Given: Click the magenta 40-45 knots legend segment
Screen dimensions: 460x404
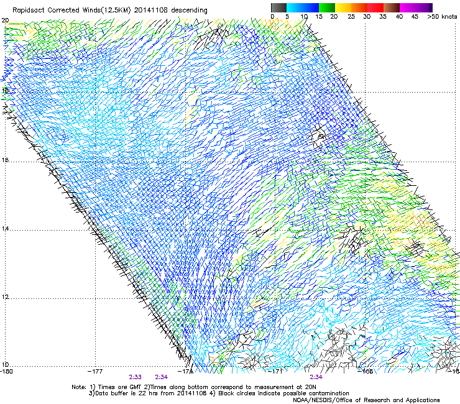Looking at the screenshot, I should click(x=408, y=7).
